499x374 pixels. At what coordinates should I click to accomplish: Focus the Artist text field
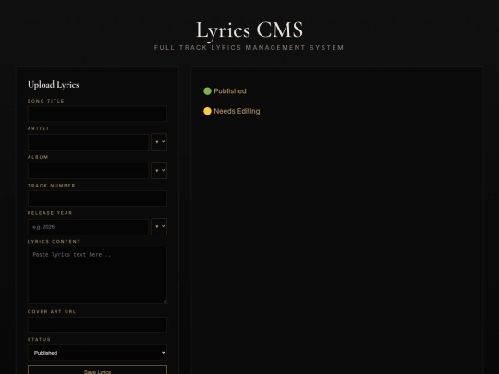[x=88, y=142]
